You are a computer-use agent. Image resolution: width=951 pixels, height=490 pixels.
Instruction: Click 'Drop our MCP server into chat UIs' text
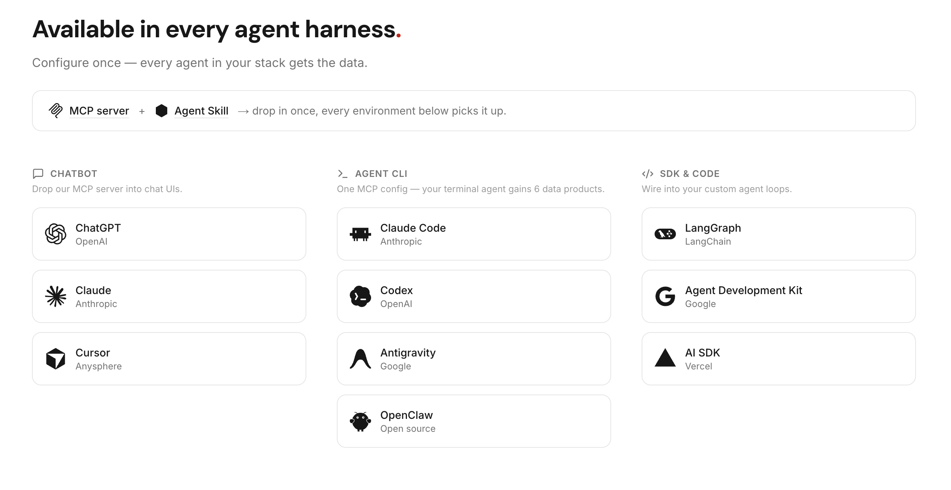point(107,189)
